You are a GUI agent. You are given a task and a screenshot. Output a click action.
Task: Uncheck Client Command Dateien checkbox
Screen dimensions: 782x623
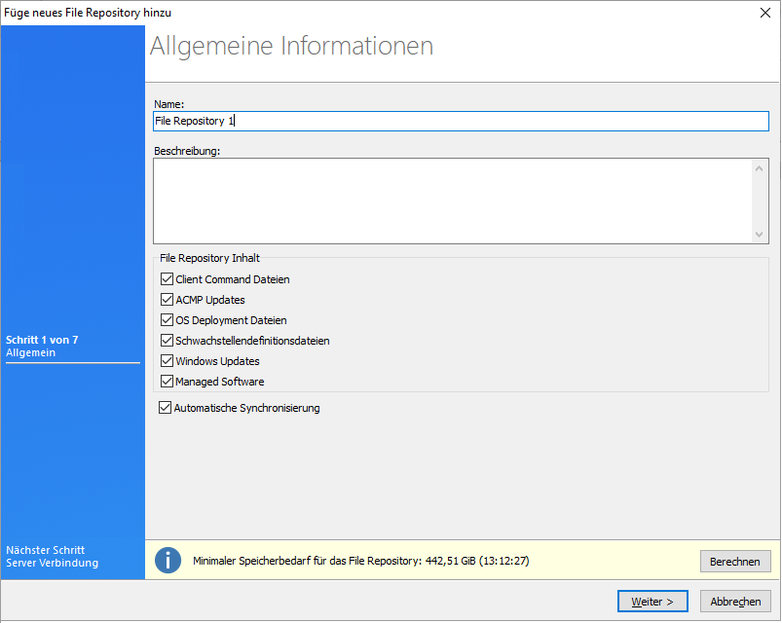click(x=167, y=279)
